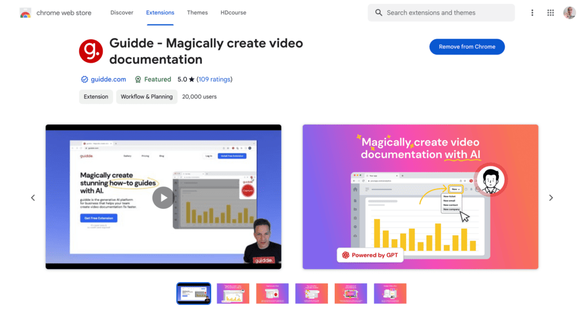The width and height of the screenshot is (584, 330).
Task: Select the sixth carousel thumbnail
Action: coord(390,294)
